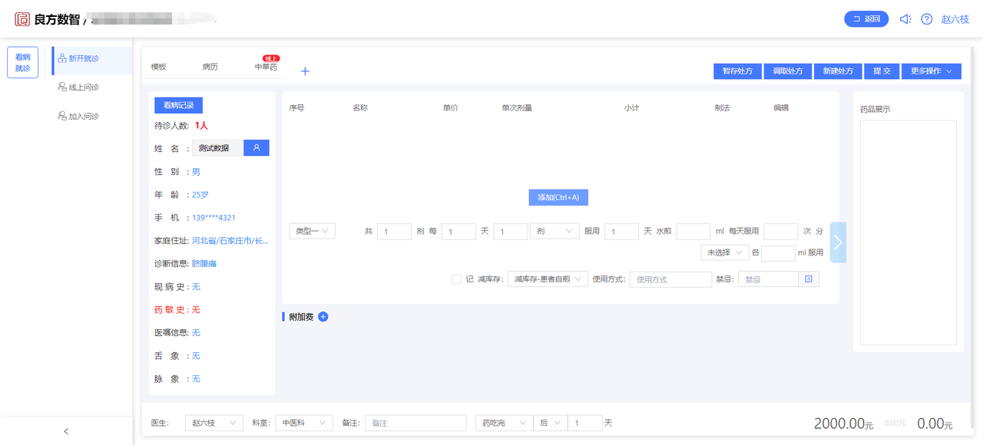Switch to the 中草药 tab
The width and height of the screenshot is (983, 445).
click(266, 67)
